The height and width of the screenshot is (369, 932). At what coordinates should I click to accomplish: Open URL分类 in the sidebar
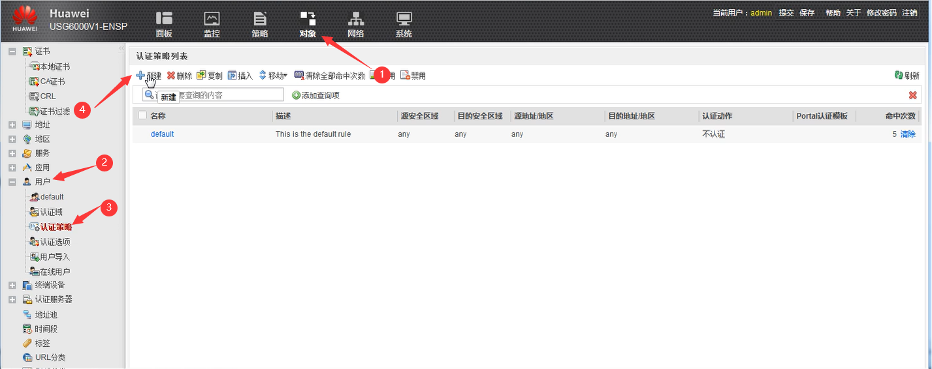(50, 357)
